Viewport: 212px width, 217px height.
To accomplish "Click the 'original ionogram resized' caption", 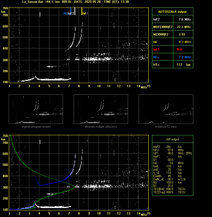I will 36,127.
